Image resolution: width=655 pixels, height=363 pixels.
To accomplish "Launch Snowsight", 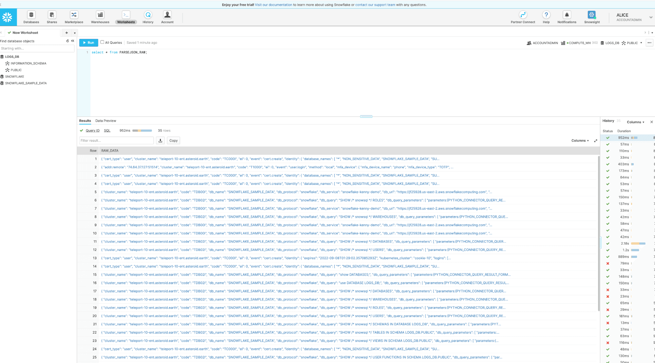I will 591,17.
